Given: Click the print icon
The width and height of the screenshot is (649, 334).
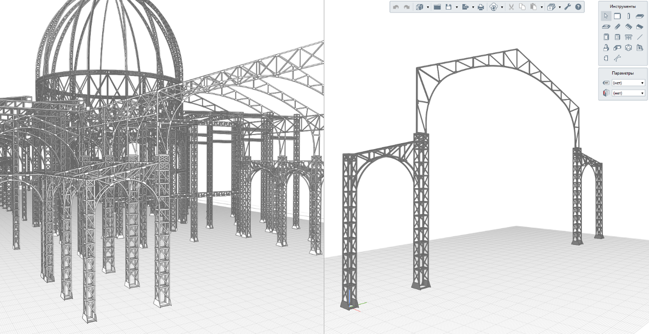Looking at the screenshot, I should tap(481, 7).
